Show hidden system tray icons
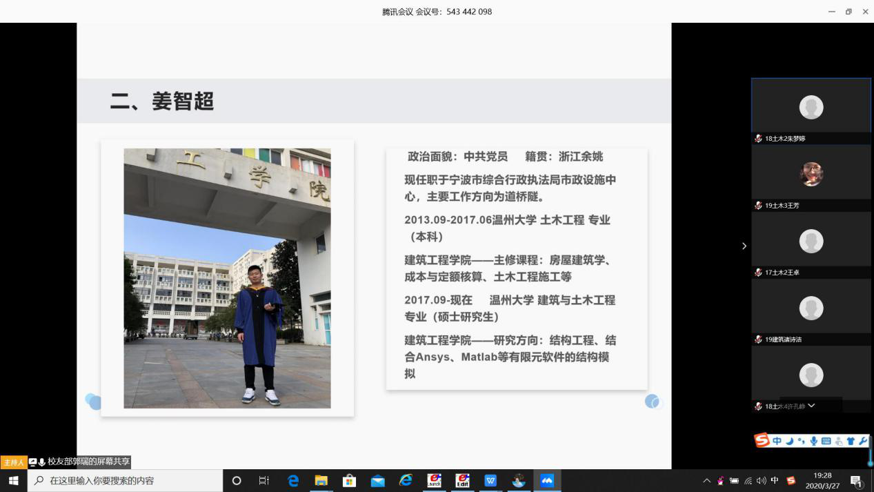Image resolution: width=874 pixels, height=492 pixels. [706, 480]
